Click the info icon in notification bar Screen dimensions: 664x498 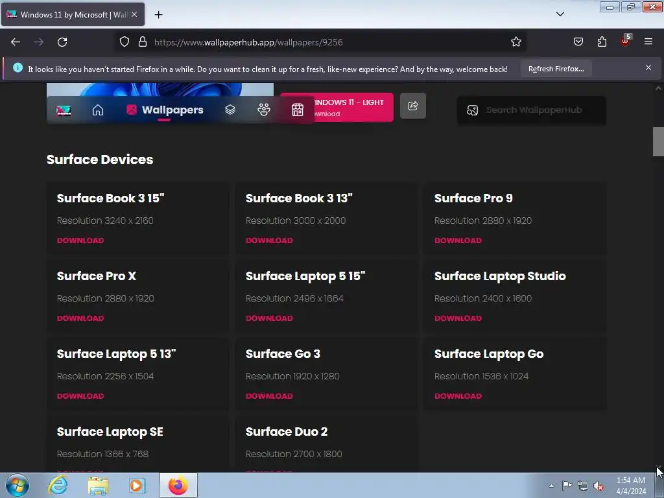point(18,67)
